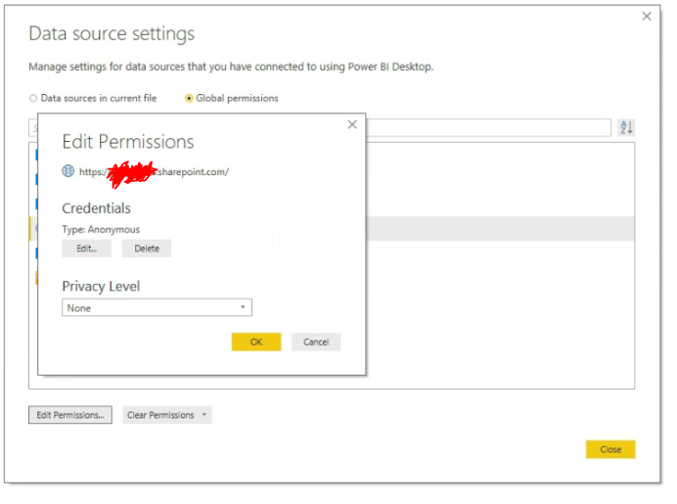This screenshot has height=504, width=677.
Task: Click the A-Z sort icon beside search
Action: [x=627, y=128]
